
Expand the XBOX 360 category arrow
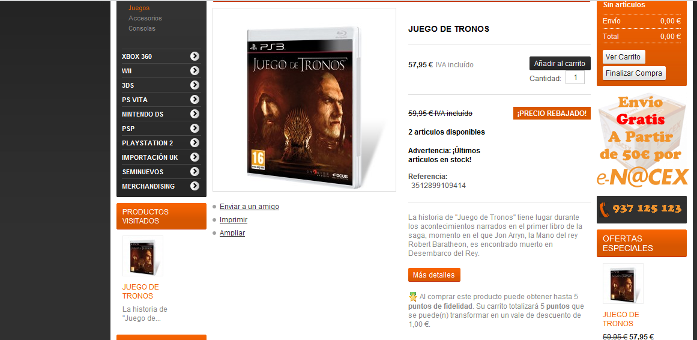coord(195,56)
